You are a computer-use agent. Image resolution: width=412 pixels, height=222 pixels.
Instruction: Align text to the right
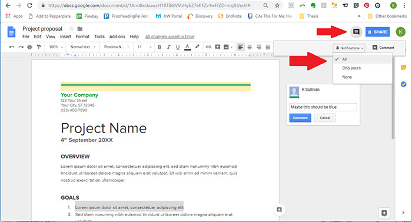click(259, 47)
